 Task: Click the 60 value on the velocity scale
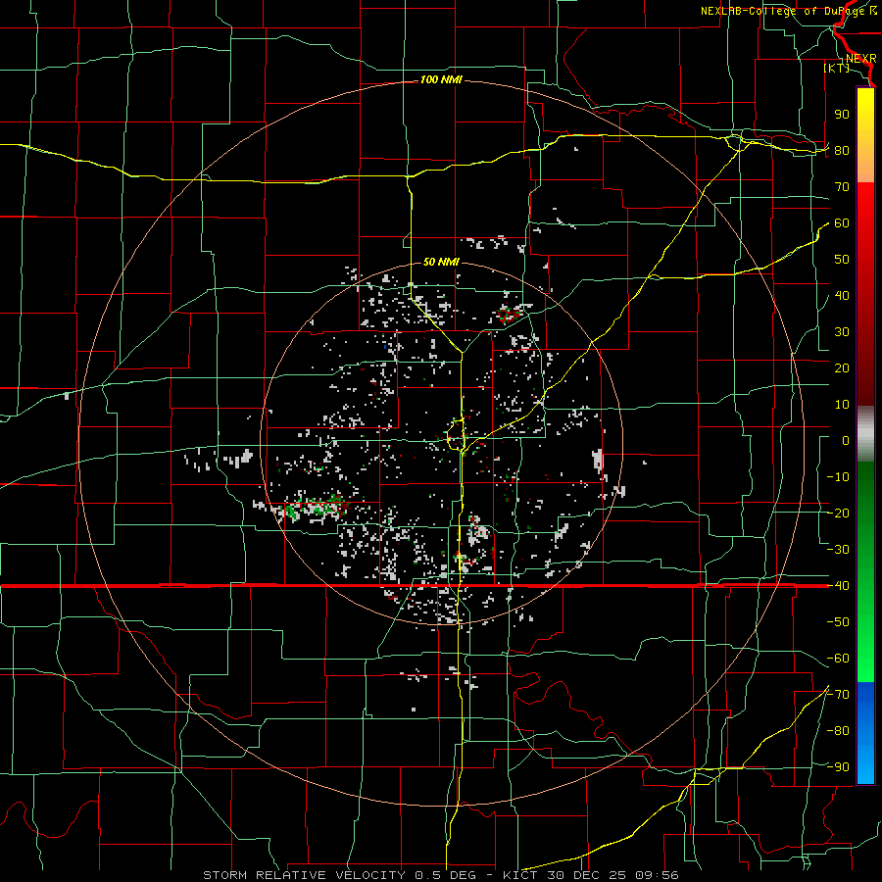pos(842,223)
